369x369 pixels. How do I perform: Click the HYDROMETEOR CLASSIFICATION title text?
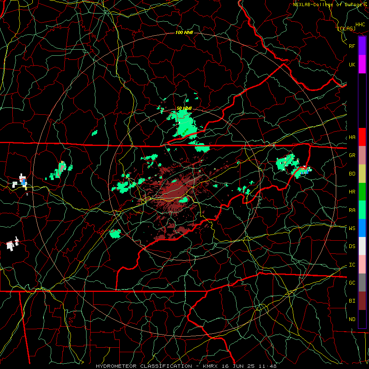(x=144, y=366)
